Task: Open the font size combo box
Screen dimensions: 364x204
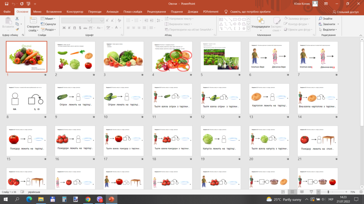Action: [x=98, y=20]
